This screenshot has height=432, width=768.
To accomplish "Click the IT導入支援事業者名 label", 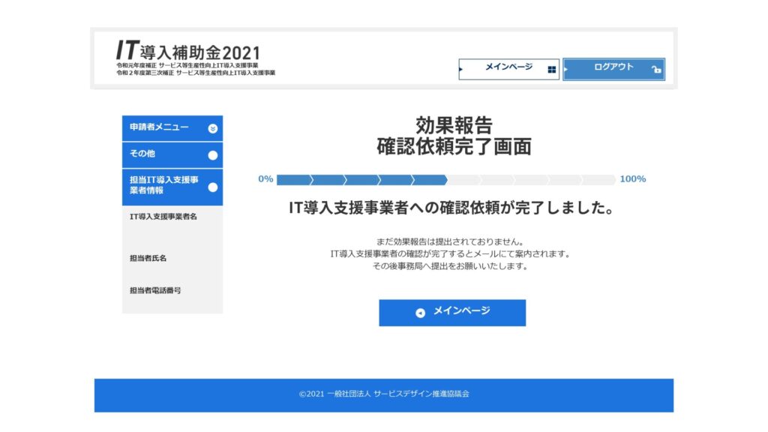I will point(163,217).
